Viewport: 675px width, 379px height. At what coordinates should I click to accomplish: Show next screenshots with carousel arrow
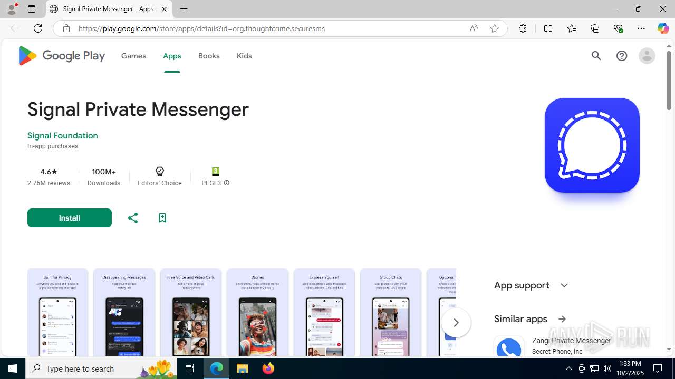456,322
